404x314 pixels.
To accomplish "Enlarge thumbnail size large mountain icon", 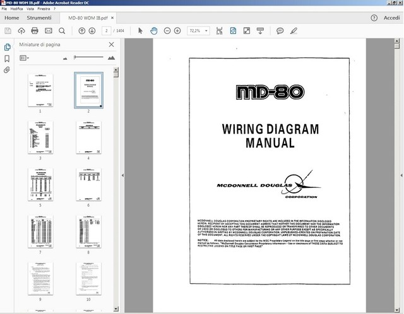I will coord(111,58).
